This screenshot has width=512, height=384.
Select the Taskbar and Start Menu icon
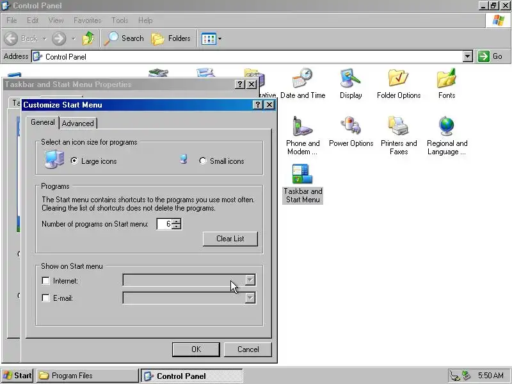pos(302,184)
